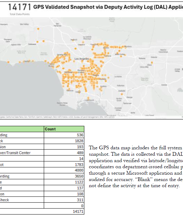The width and height of the screenshot is (183, 217).
Task: Select the Long Beach map label
Action: click(x=89, y=100)
